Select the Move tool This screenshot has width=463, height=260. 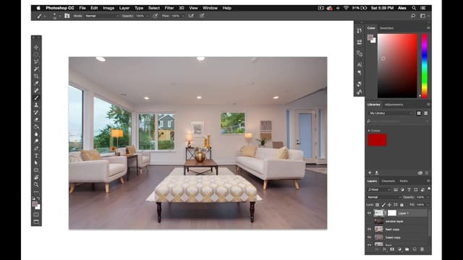tap(36, 47)
